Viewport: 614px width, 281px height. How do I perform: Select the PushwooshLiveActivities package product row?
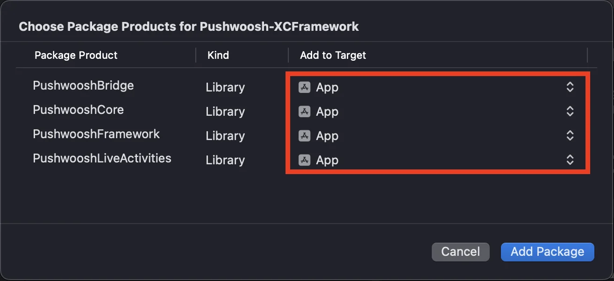102,159
